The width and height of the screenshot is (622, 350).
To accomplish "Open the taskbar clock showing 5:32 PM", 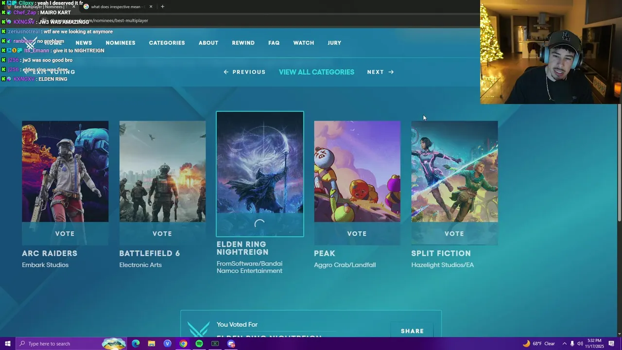I will 594,344.
